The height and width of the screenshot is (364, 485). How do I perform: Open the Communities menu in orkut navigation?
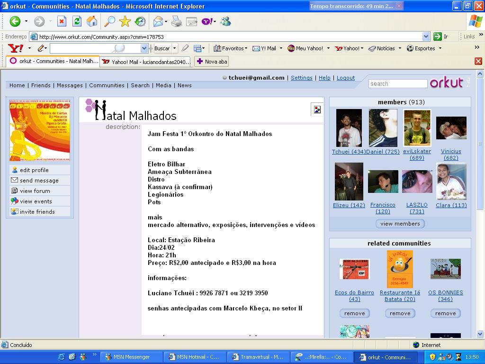(x=107, y=85)
